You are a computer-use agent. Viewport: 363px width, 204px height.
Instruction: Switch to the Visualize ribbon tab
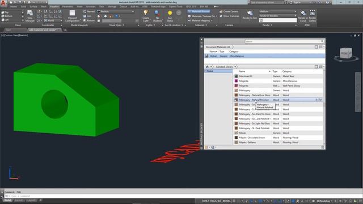point(54,7)
